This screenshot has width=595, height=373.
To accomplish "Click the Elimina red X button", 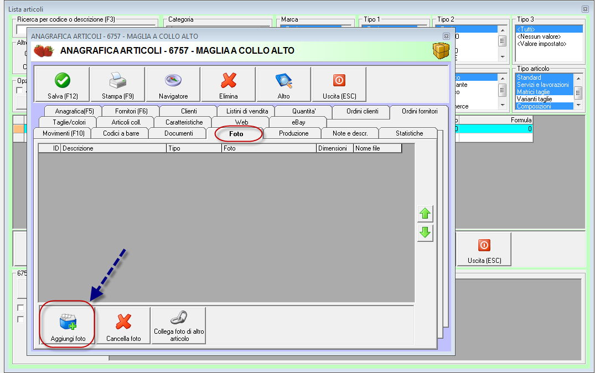I will [x=229, y=85].
